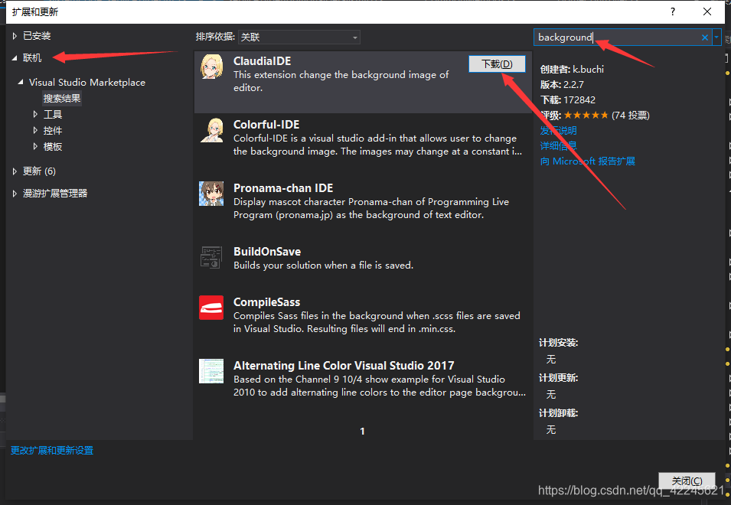Select the Colorful-IDE title text
731x505 pixels.
266,125
